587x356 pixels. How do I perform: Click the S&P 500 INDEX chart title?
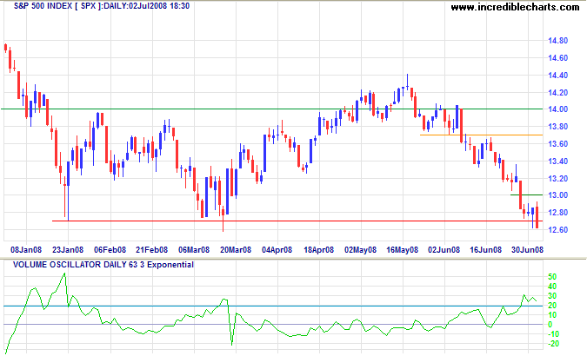102,5
